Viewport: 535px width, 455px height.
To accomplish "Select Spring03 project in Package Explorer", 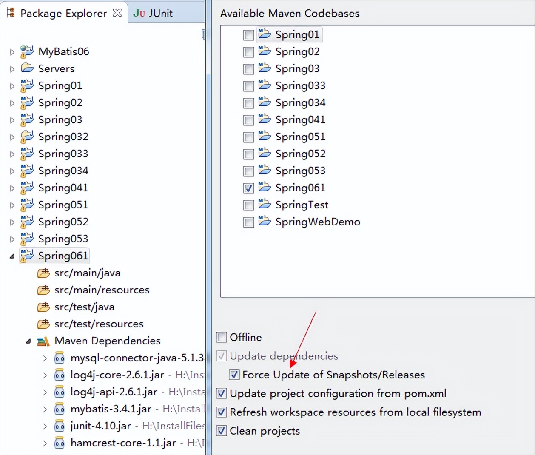I will [60, 120].
